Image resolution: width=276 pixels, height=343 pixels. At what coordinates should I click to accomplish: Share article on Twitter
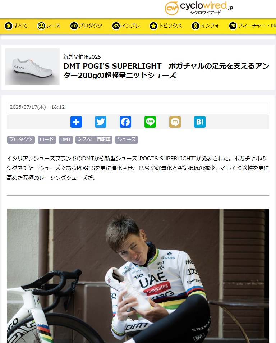[x=101, y=122]
